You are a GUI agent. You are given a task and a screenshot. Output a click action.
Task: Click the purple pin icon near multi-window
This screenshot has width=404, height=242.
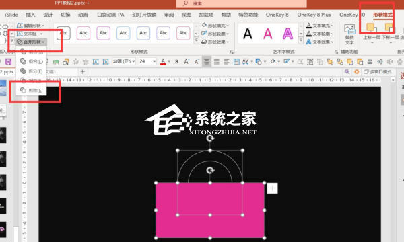click(x=347, y=71)
